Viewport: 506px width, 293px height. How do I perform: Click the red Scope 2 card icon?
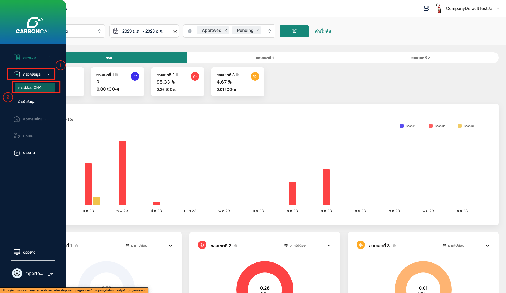tap(195, 76)
